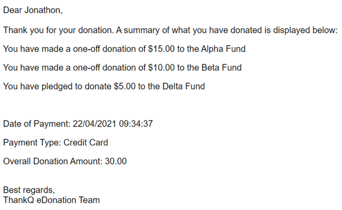Click "one-off donation" in the Alpha Fund line

tap(109, 49)
